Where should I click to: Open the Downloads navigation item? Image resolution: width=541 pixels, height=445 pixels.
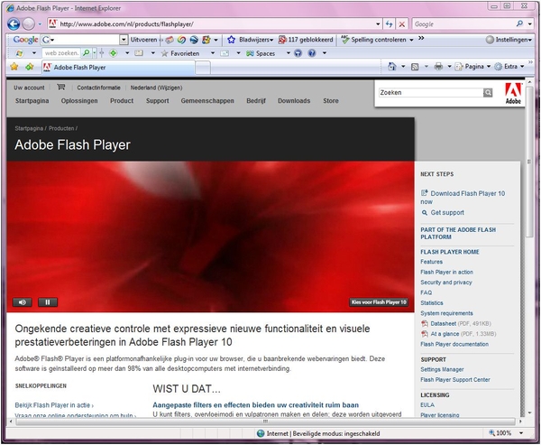click(294, 101)
